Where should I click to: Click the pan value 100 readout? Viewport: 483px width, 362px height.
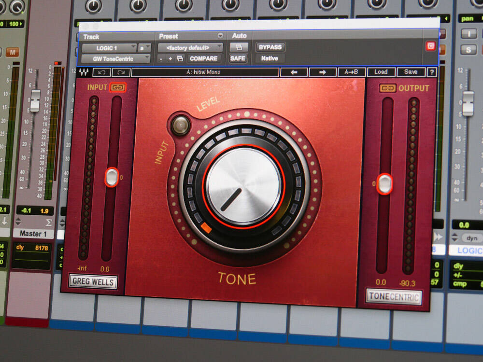click(x=14, y=24)
